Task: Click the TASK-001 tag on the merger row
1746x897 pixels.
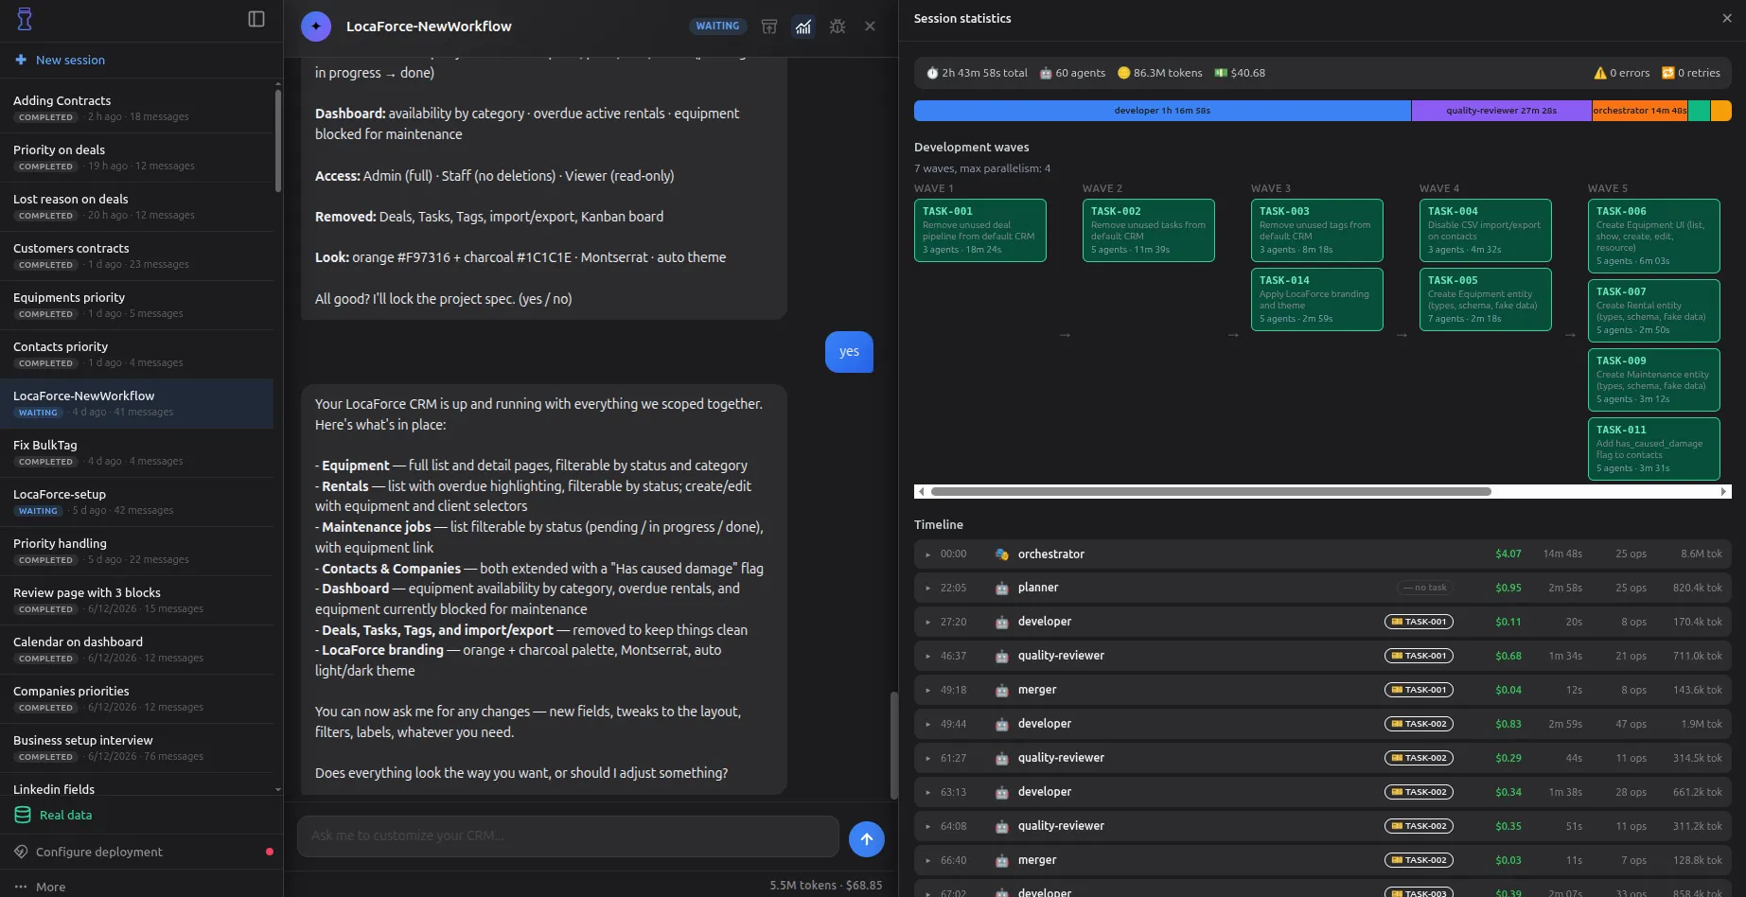Action: [1419, 690]
